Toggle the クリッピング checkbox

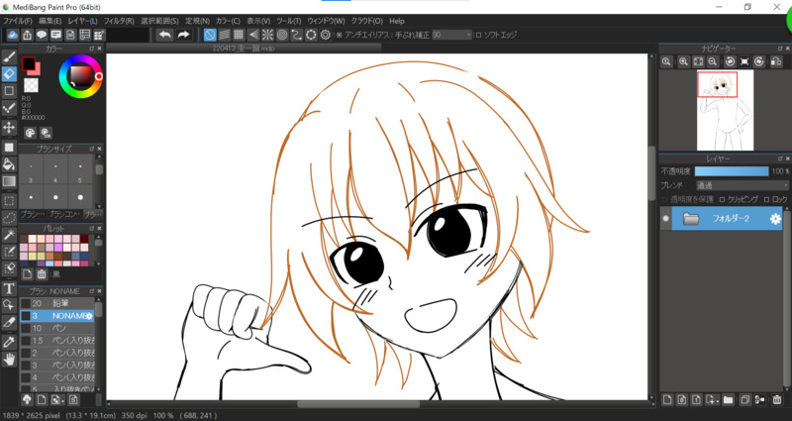click(x=722, y=200)
